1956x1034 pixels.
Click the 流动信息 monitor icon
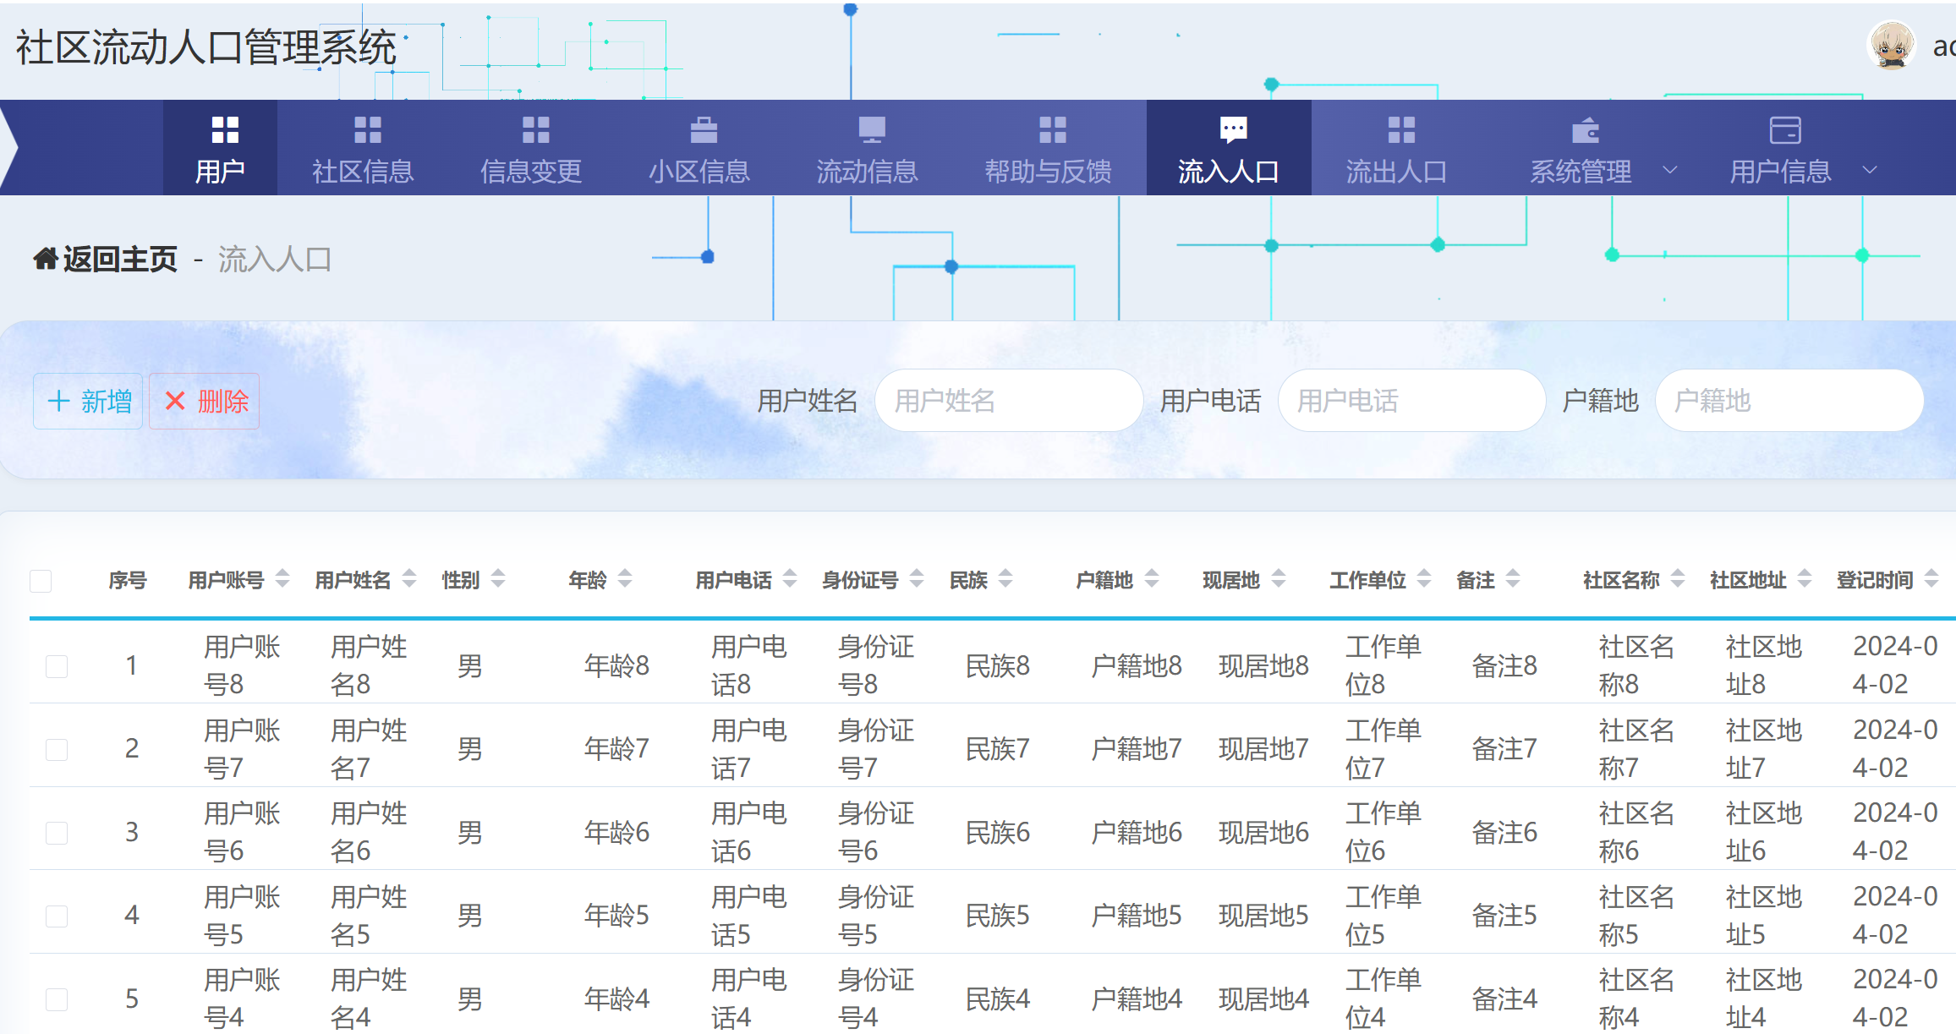tap(872, 130)
